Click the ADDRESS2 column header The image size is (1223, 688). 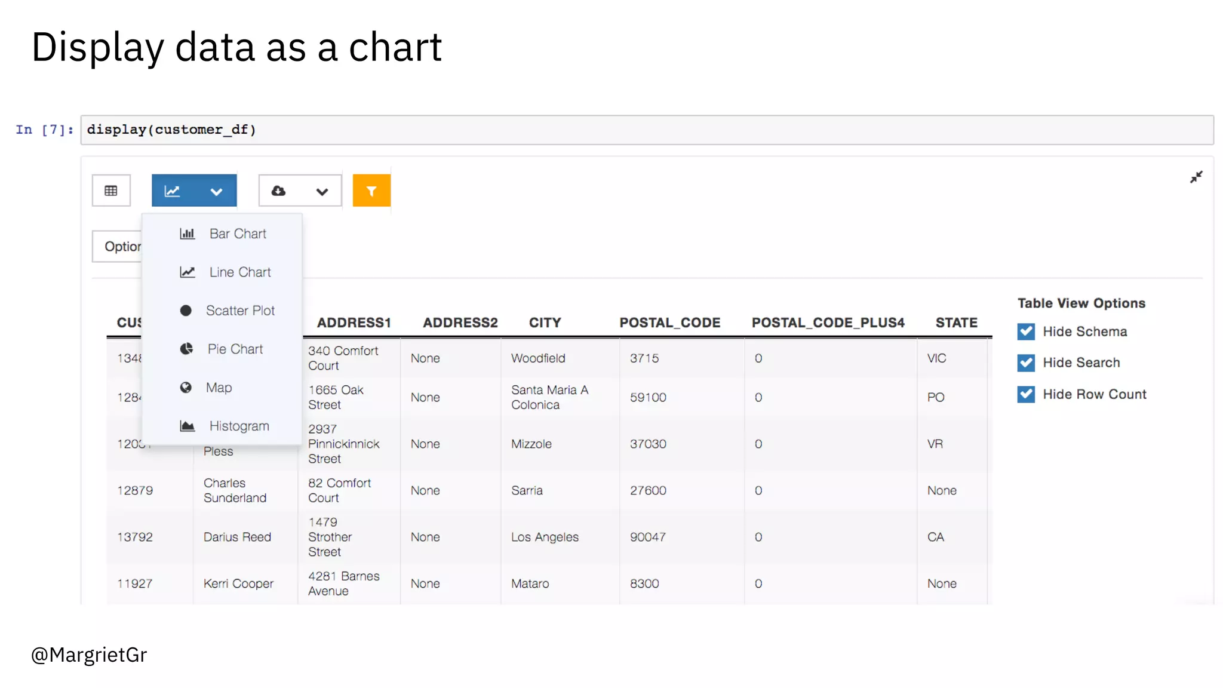(x=460, y=322)
